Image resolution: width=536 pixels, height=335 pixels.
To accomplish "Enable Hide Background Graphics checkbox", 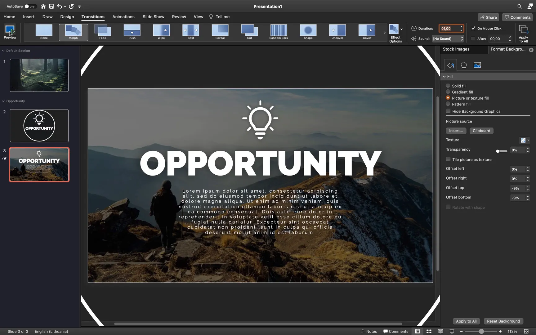I will [448, 111].
